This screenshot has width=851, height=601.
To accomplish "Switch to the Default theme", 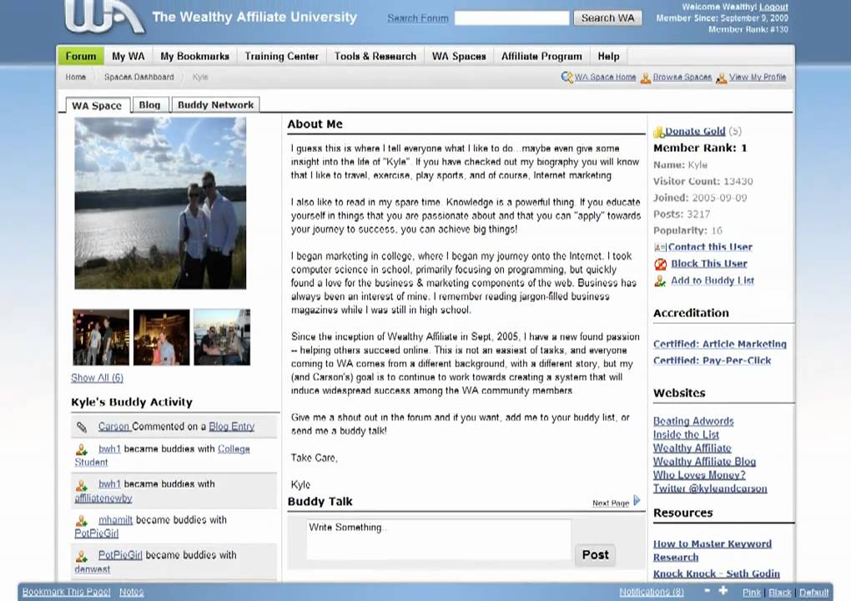I will (x=813, y=593).
